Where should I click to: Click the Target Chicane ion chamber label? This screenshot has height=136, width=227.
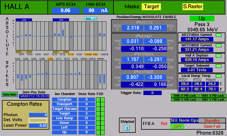click(64, 109)
